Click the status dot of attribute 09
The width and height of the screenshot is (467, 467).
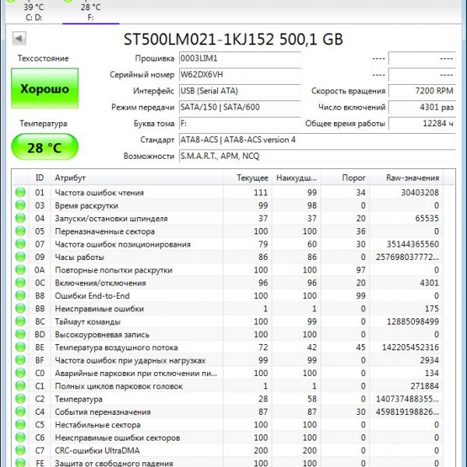click(x=20, y=257)
